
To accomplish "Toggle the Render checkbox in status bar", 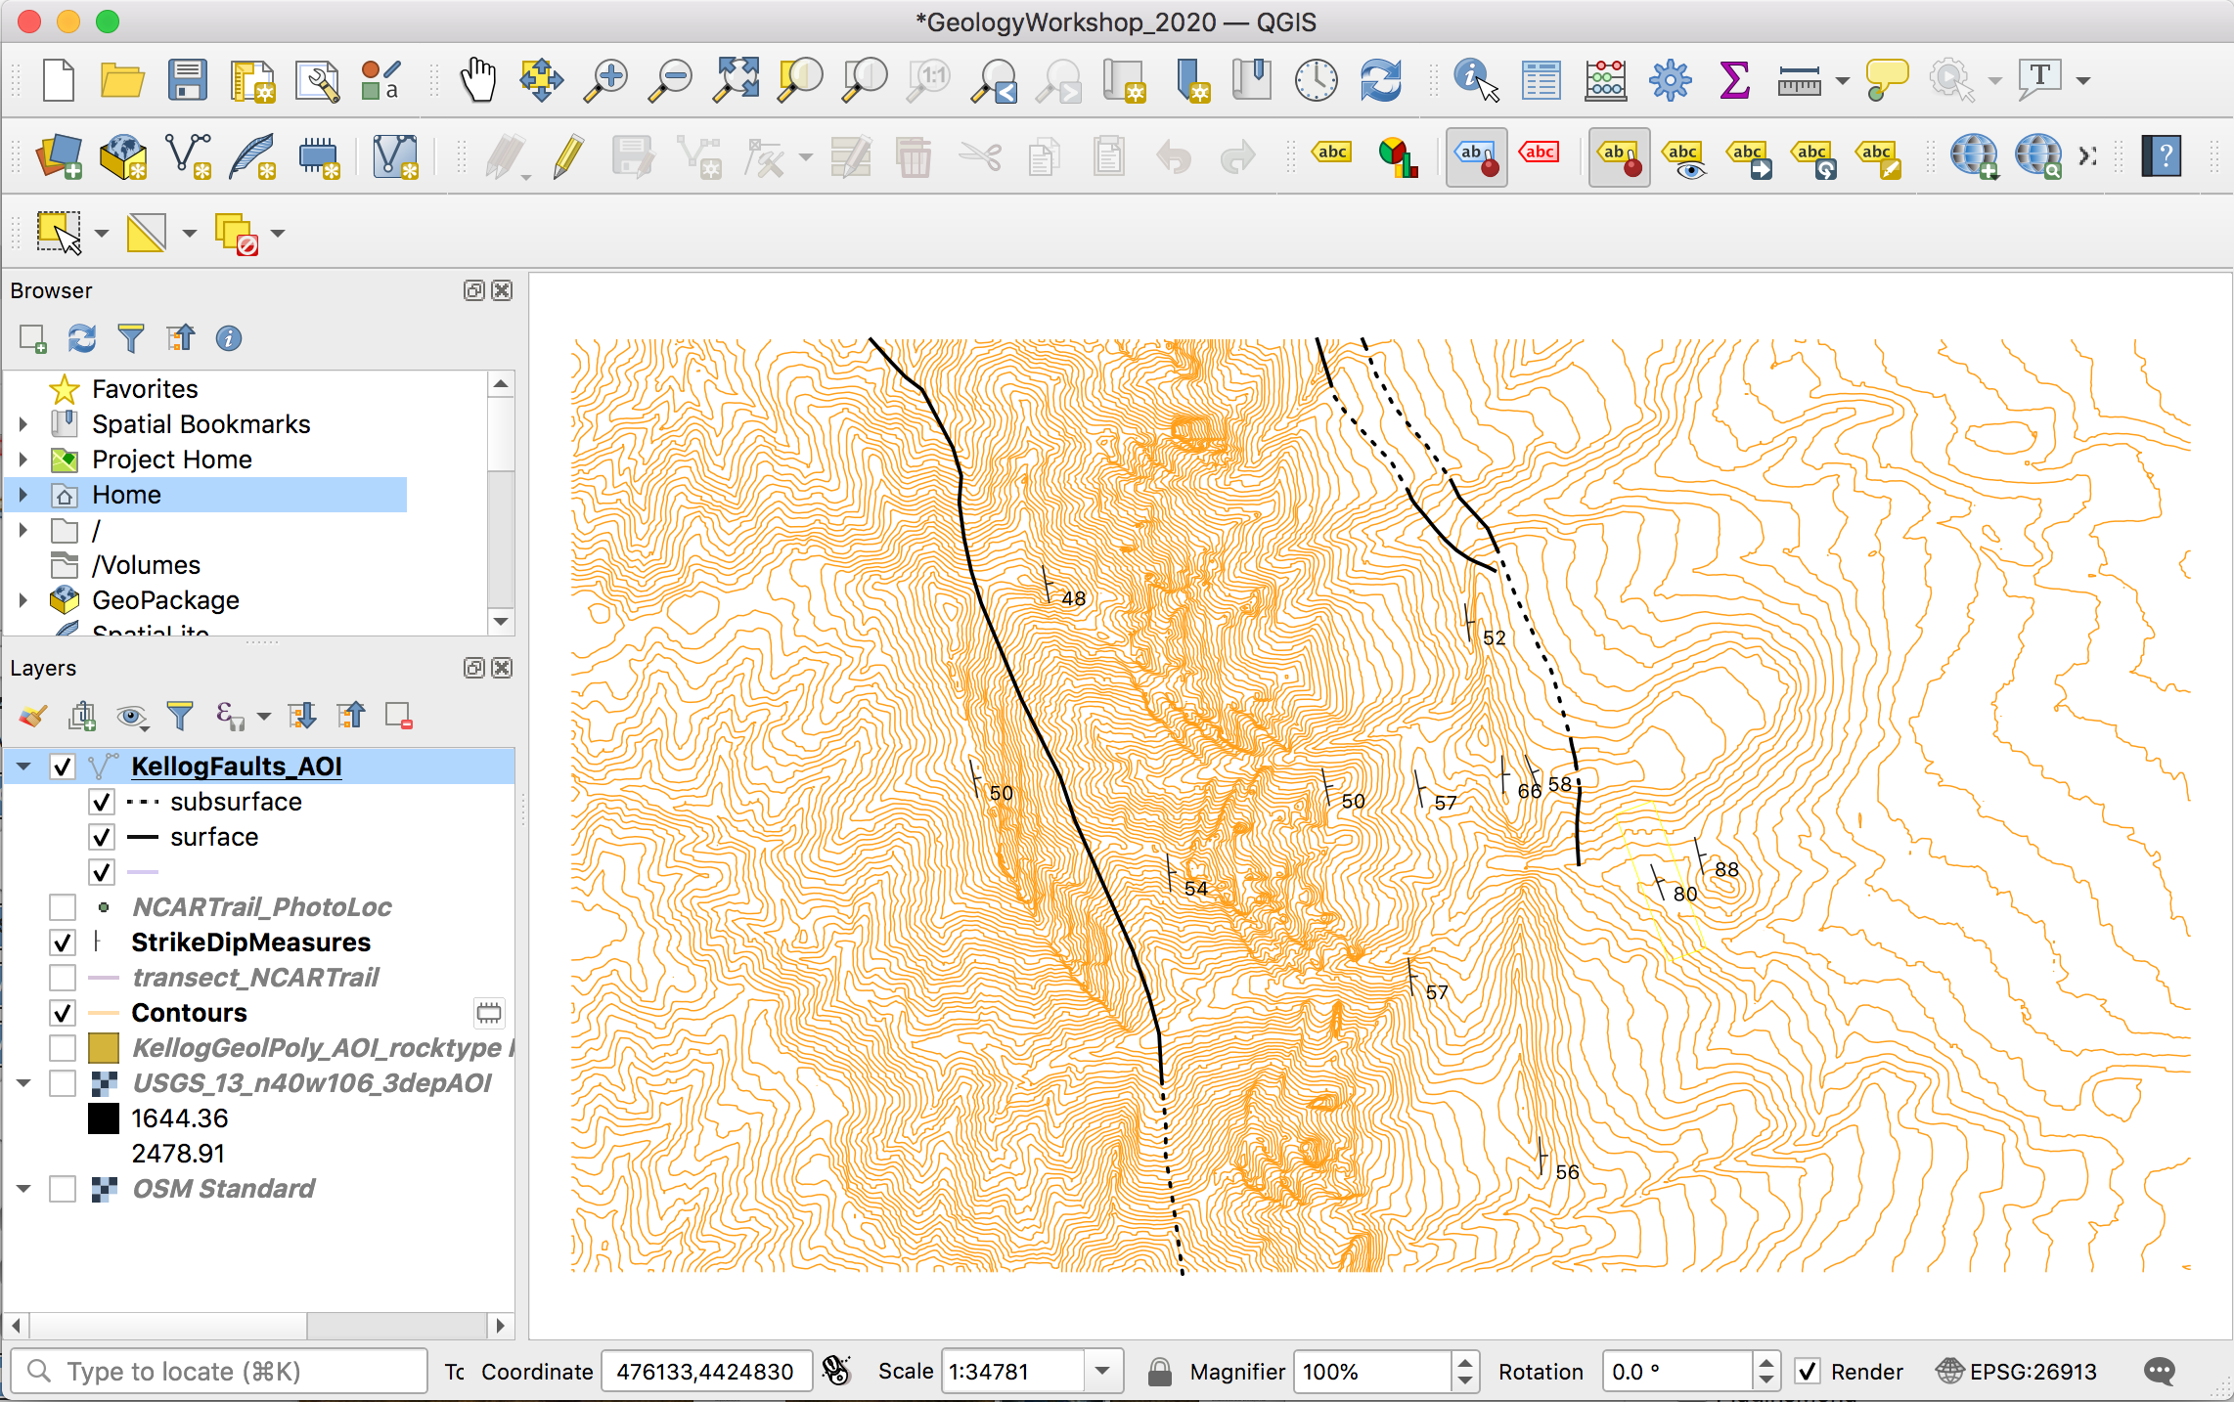I will click(1808, 1372).
